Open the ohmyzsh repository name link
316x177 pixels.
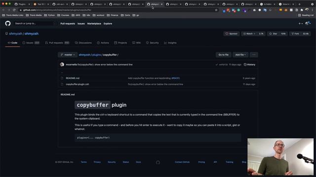click(32, 34)
